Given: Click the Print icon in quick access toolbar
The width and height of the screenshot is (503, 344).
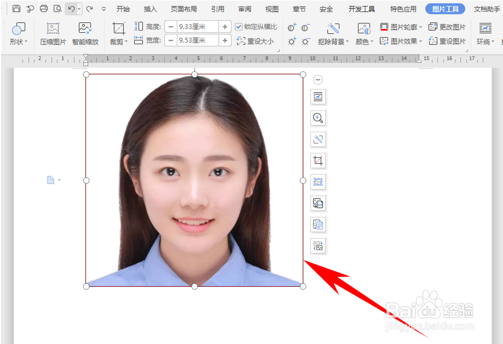Looking at the screenshot, I should pos(44,9).
